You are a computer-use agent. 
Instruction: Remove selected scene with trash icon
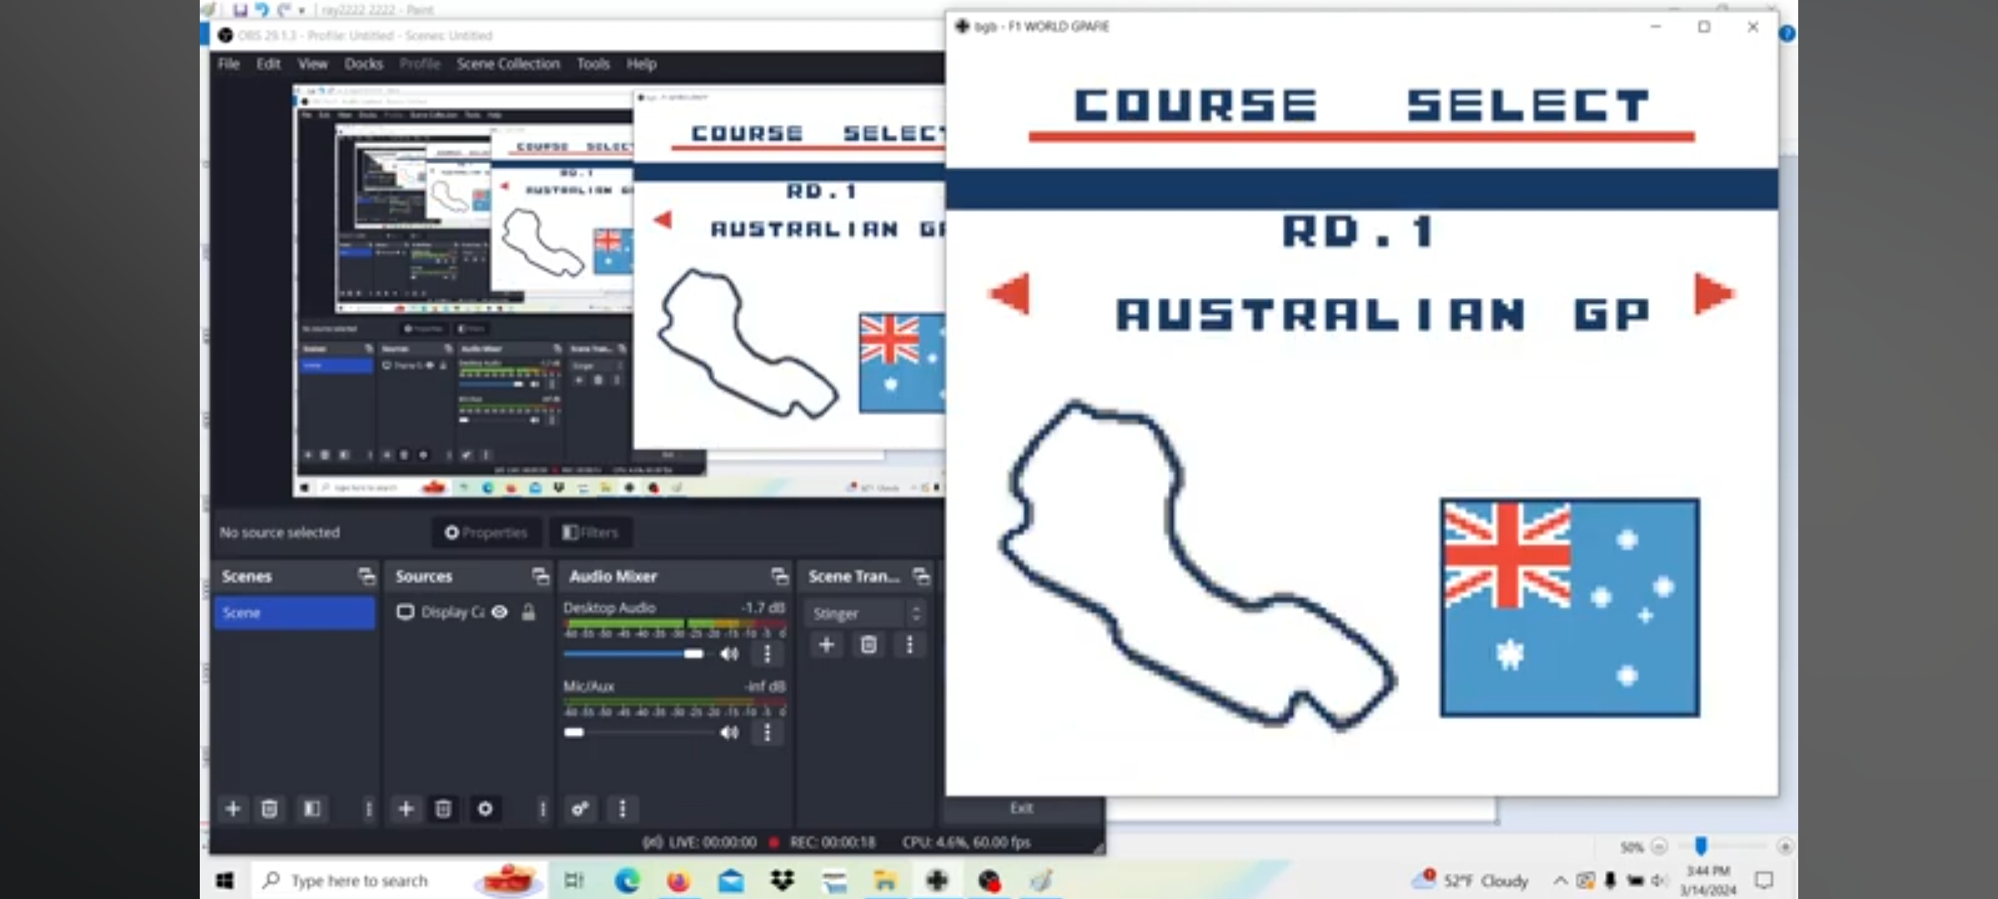[x=270, y=808]
